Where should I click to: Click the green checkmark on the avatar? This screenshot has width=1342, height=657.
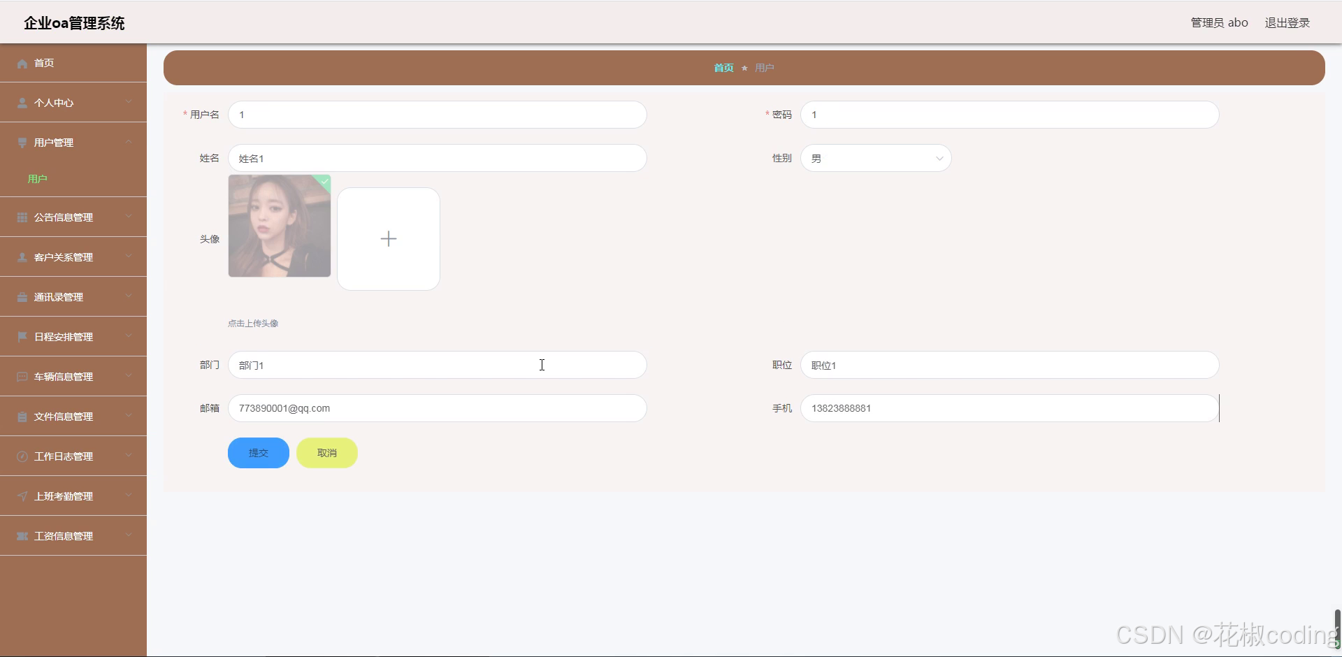(x=324, y=181)
